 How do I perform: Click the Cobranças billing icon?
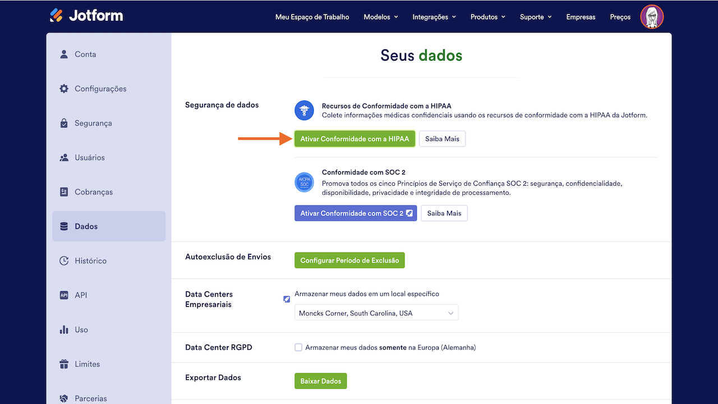64,192
